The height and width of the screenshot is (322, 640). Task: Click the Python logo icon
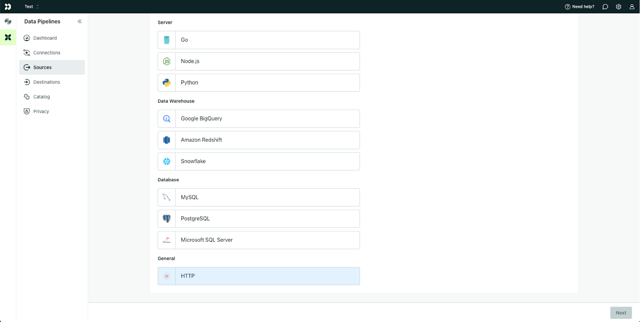coord(167,82)
